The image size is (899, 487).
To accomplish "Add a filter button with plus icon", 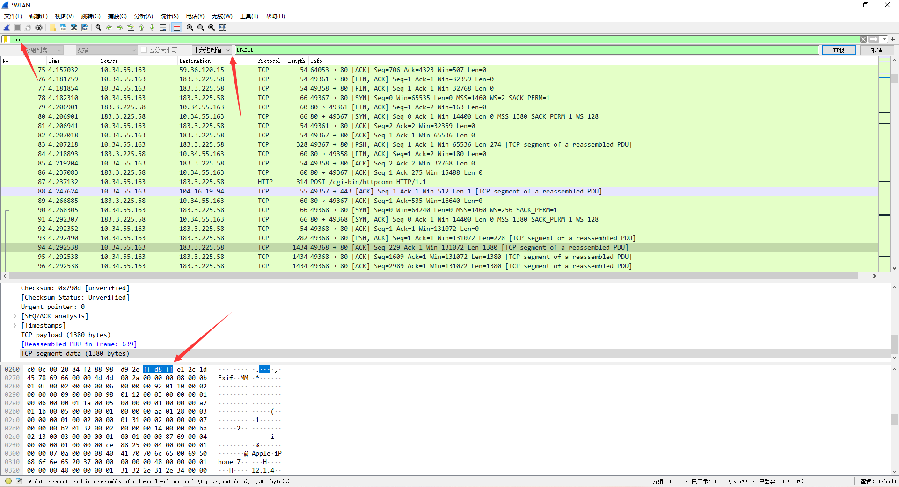I will pos(893,39).
